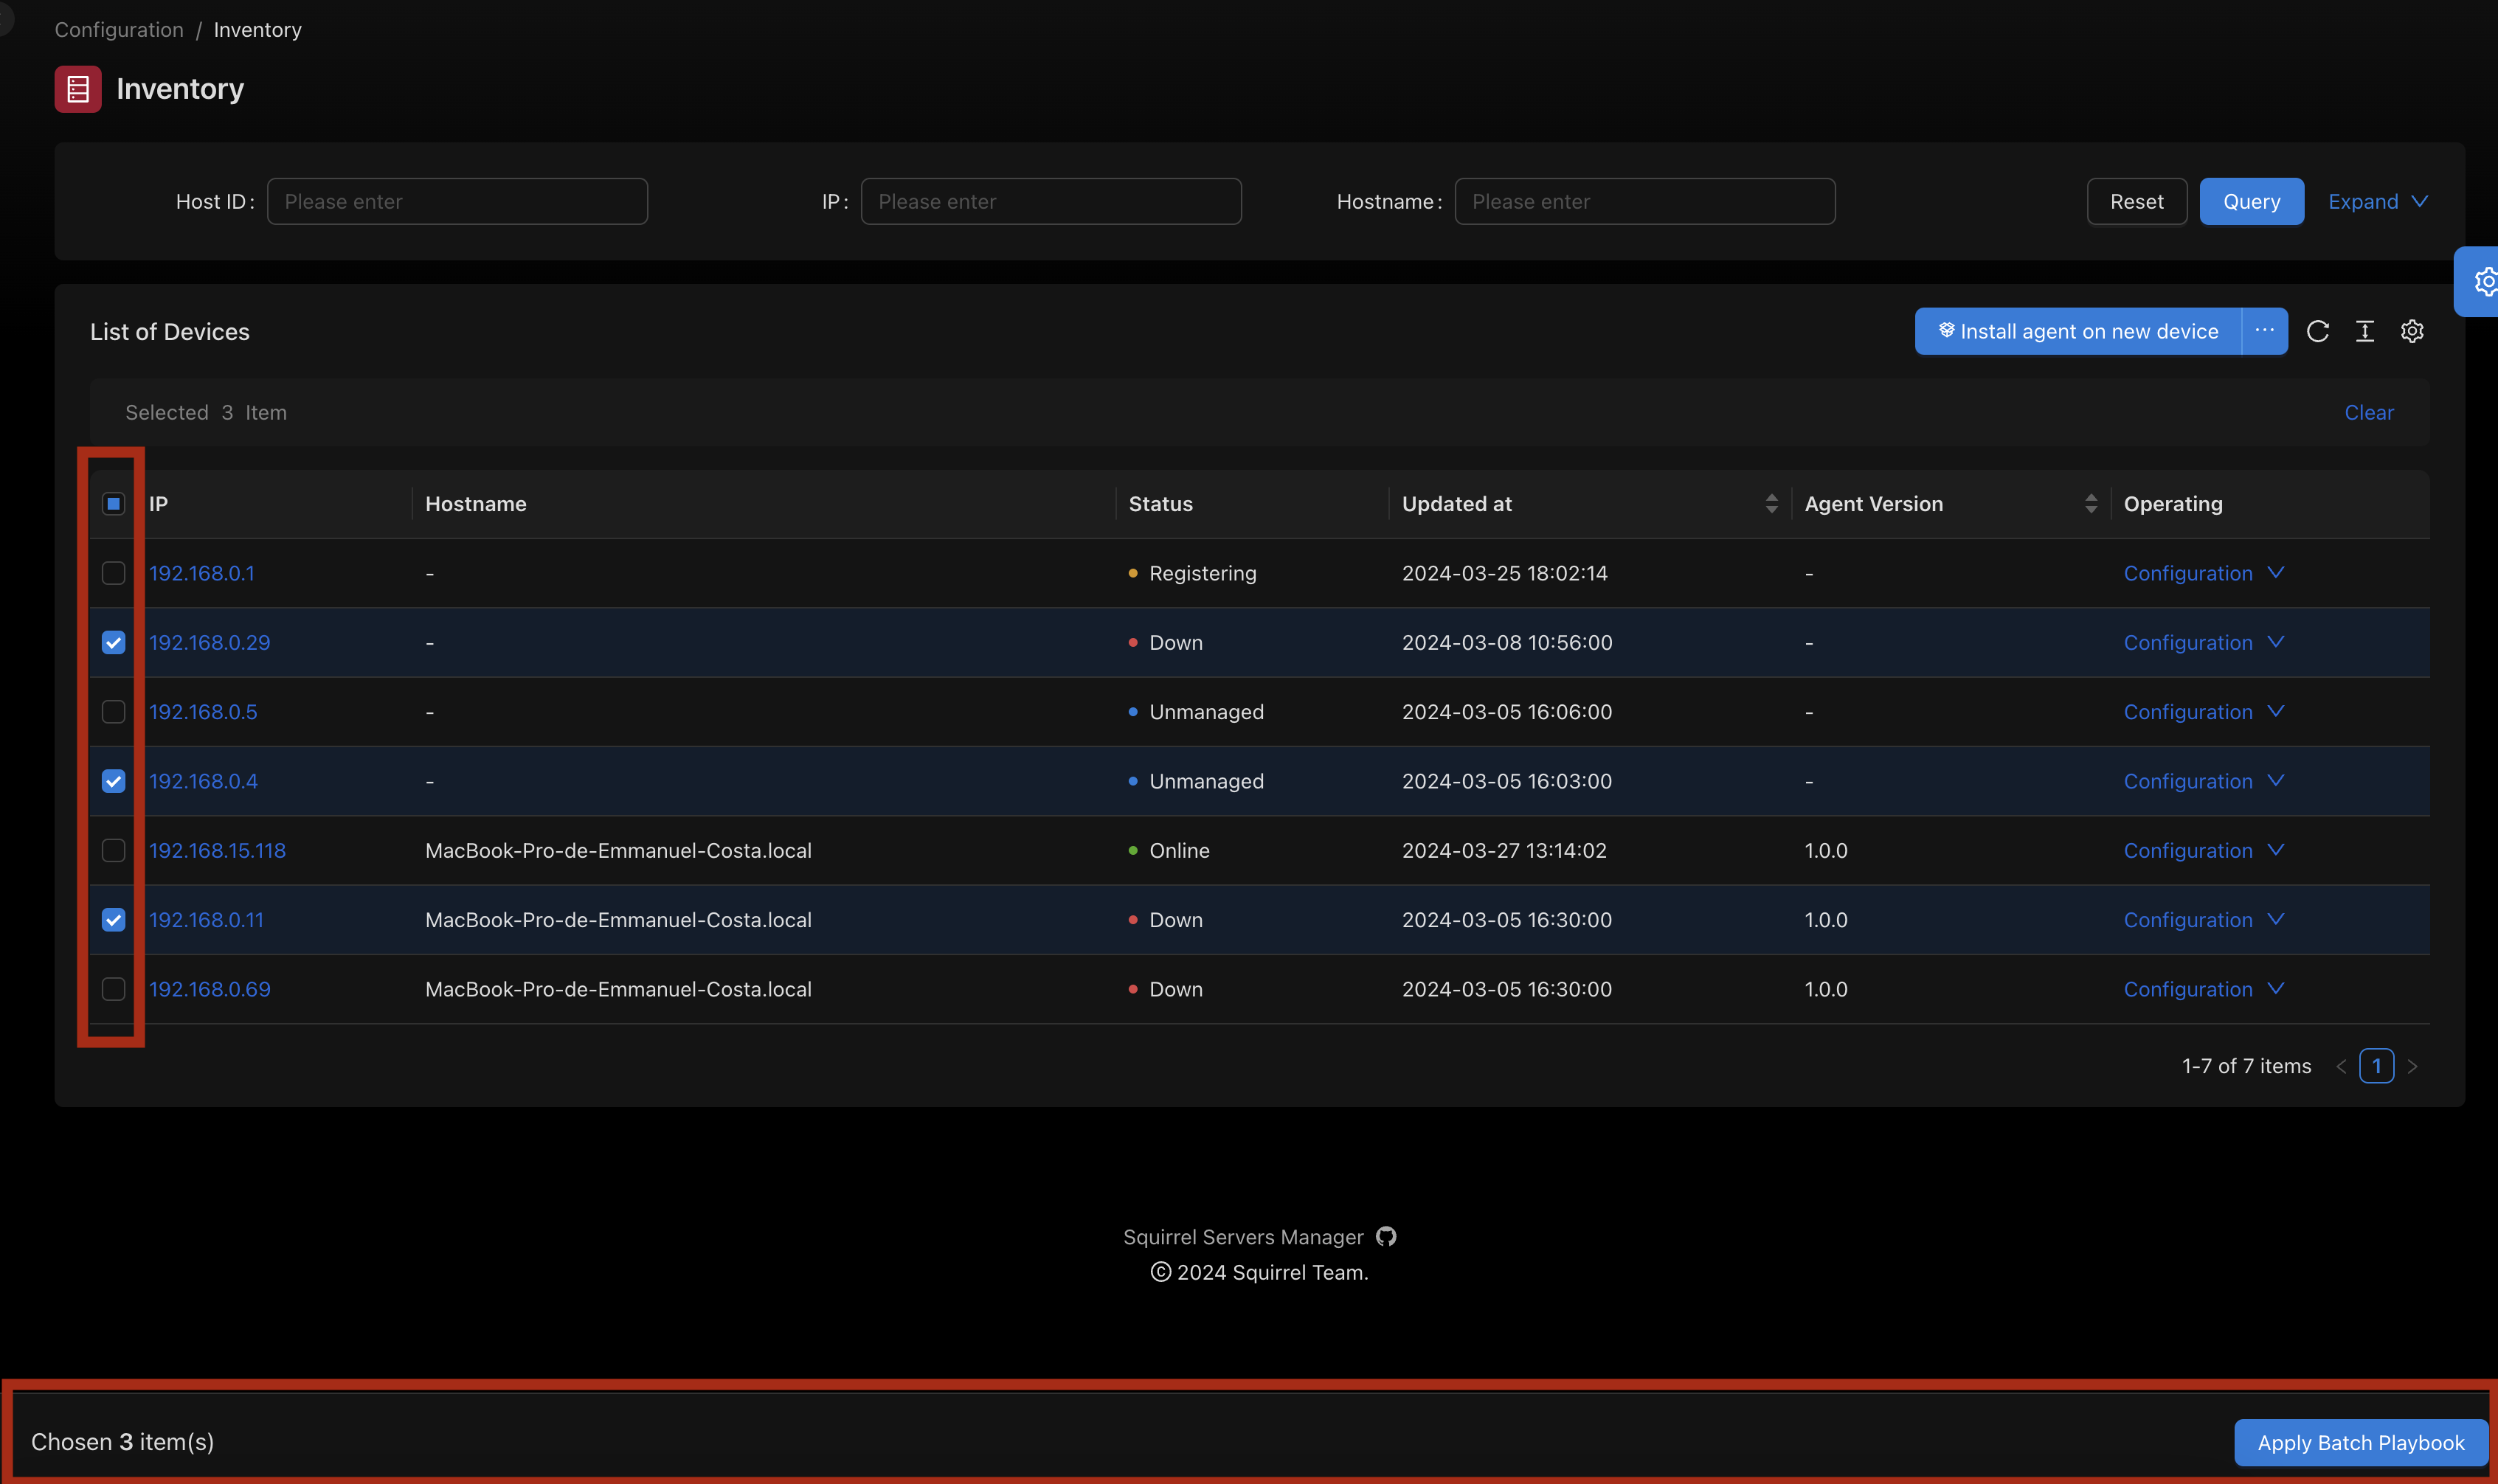Check the box for 192.168.0.5

click(113, 711)
